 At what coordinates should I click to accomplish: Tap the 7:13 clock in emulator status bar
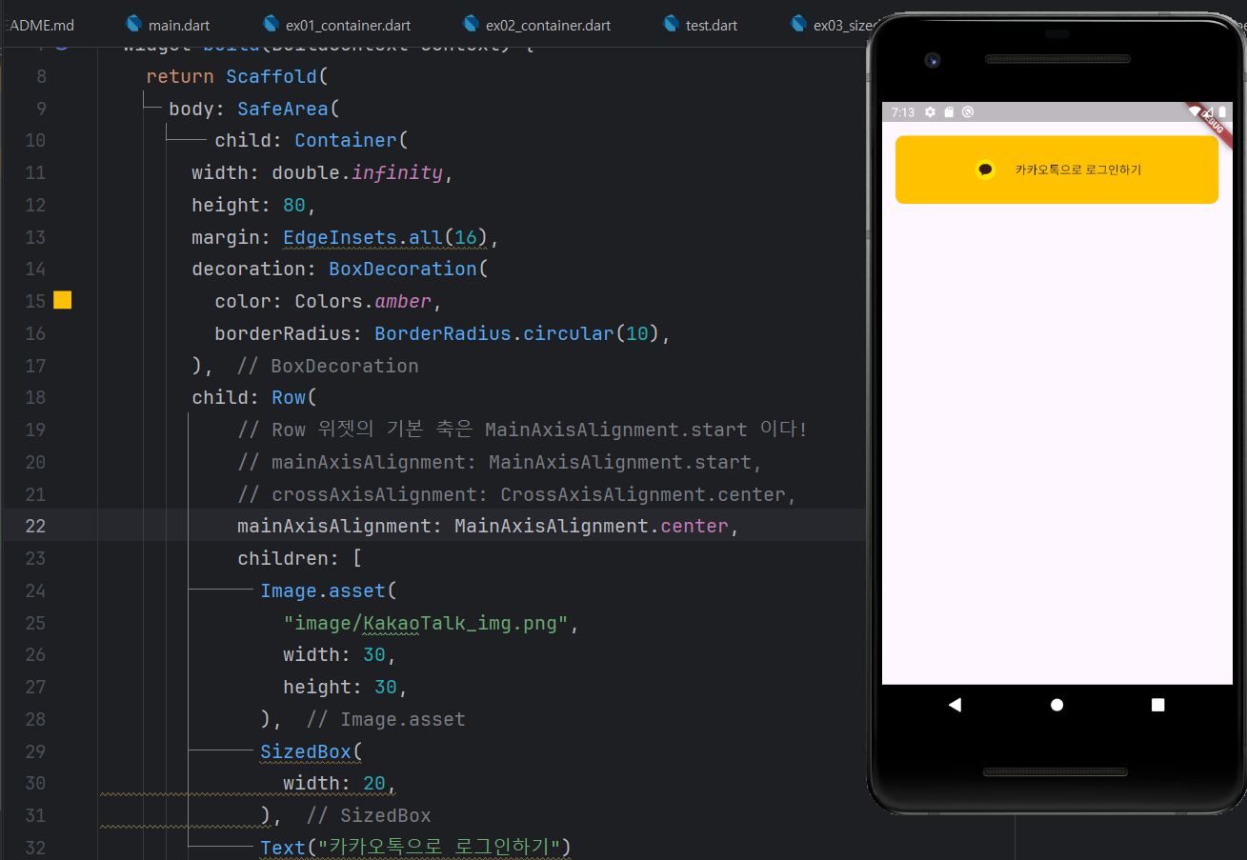[902, 112]
